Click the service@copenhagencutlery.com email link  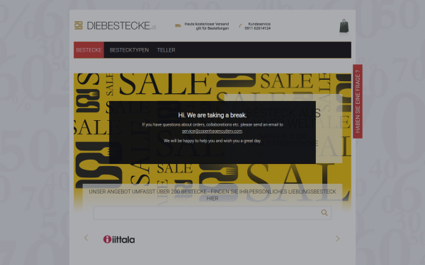pos(212,131)
